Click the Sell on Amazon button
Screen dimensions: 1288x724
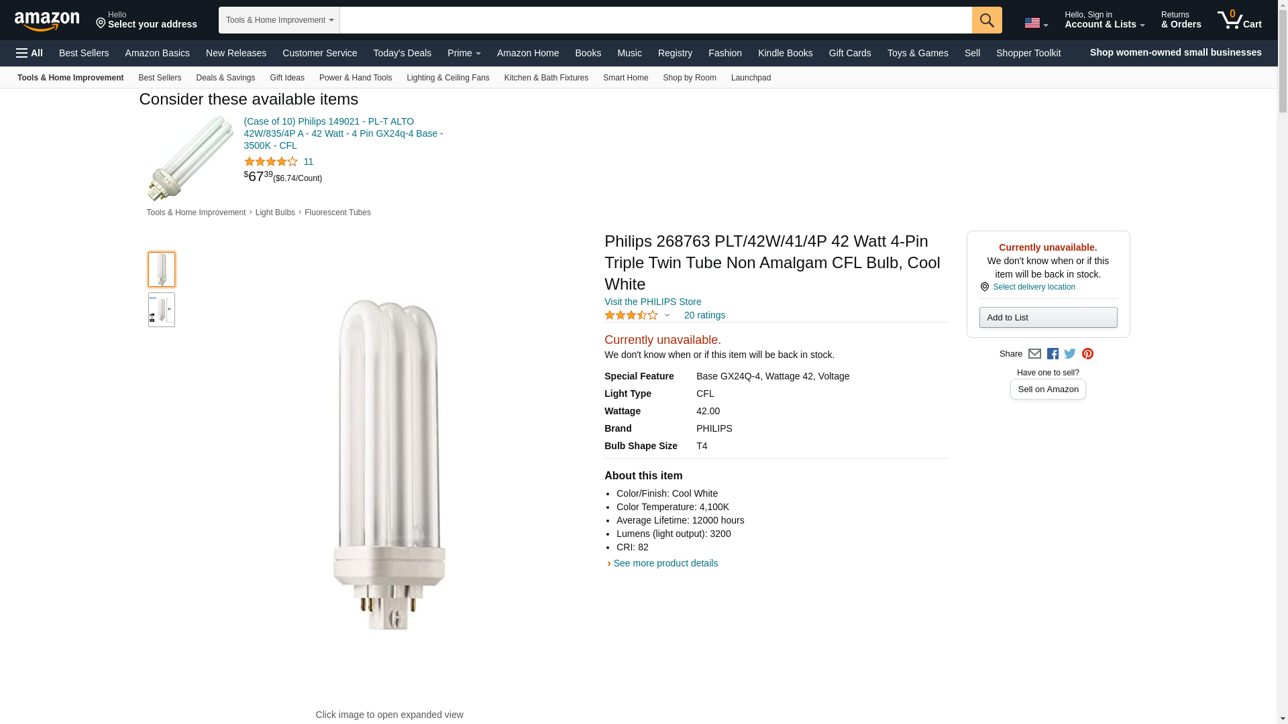(x=1048, y=389)
